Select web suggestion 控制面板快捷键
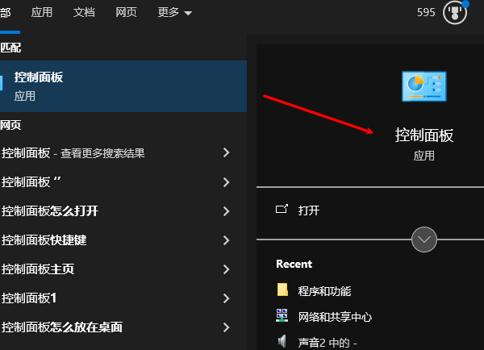 coord(44,240)
